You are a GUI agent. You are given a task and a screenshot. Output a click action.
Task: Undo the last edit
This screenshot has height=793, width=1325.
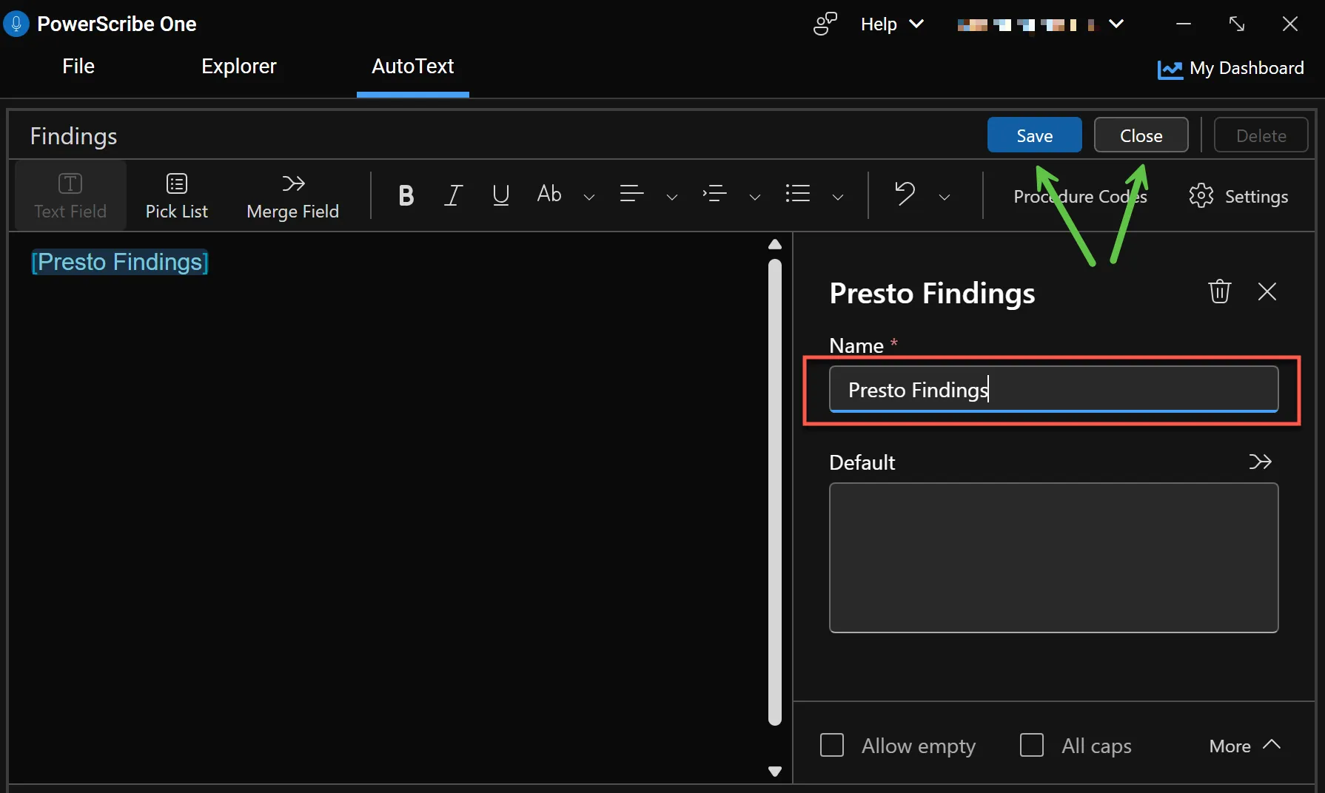point(905,194)
